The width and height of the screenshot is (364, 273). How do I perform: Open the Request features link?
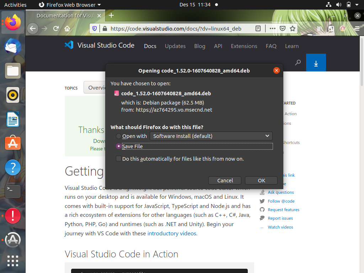click(283, 210)
